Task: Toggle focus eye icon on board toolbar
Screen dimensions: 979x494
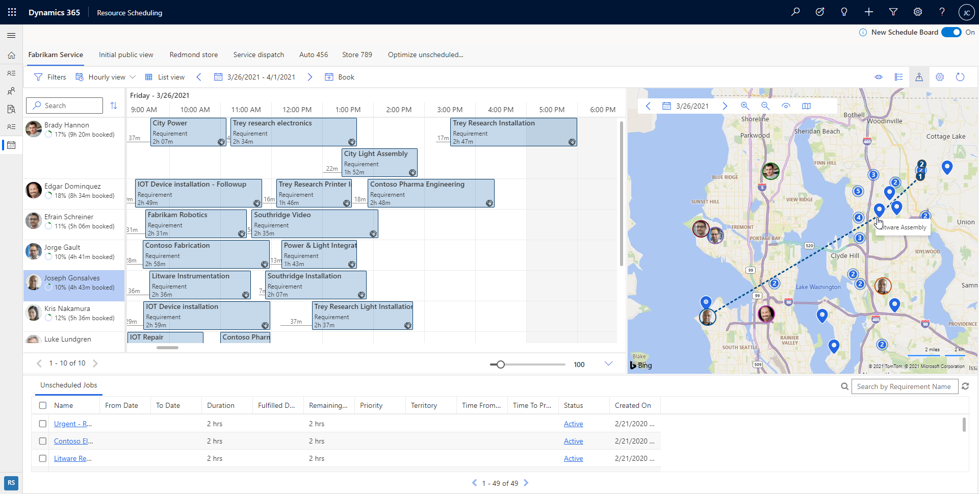Action: tap(879, 77)
